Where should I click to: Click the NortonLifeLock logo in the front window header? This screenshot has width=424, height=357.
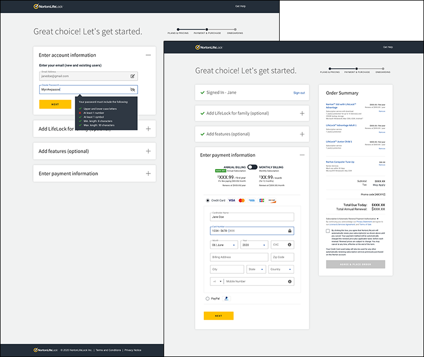pos(209,47)
